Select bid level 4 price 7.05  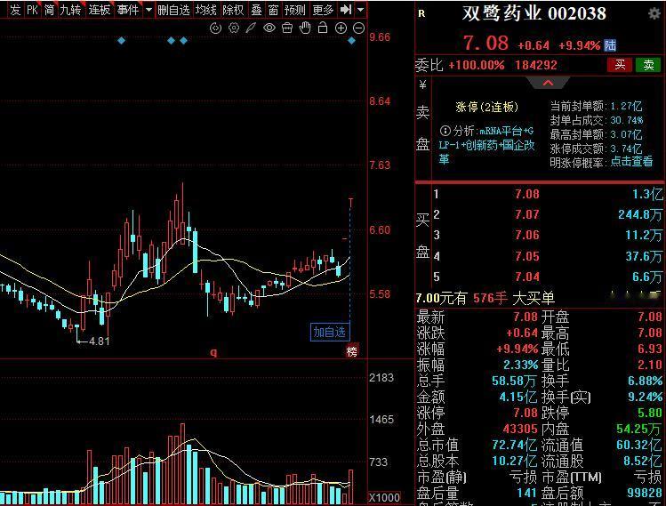[527, 256]
